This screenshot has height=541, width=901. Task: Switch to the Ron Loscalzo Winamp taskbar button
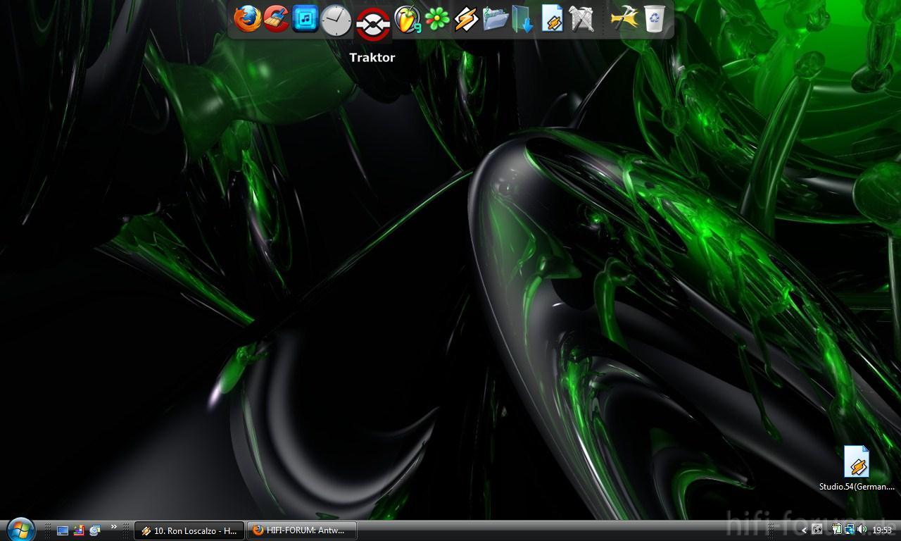[189, 530]
